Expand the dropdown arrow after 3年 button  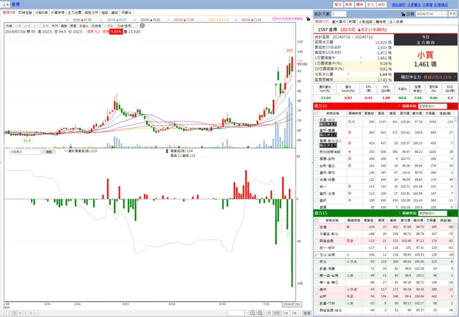(x=300, y=313)
